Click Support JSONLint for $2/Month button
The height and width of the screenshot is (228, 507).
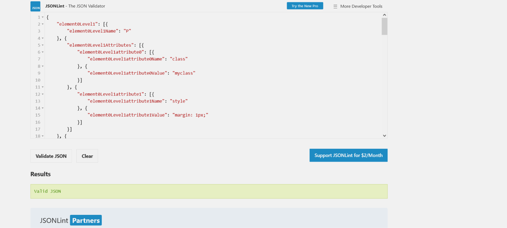(348, 155)
